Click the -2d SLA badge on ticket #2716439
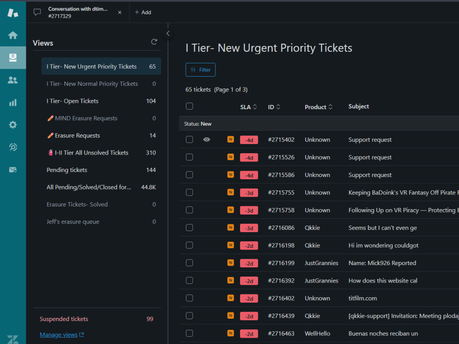Viewport: 459px width, 344px height. (249, 316)
